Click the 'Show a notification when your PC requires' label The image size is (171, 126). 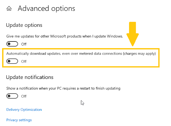(x=63, y=88)
